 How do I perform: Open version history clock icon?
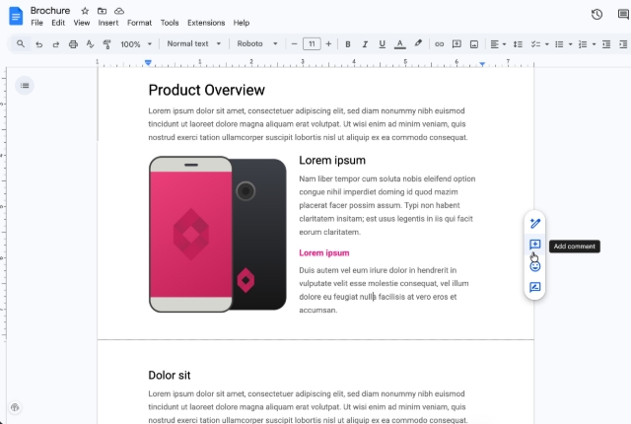click(x=596, y=15)
